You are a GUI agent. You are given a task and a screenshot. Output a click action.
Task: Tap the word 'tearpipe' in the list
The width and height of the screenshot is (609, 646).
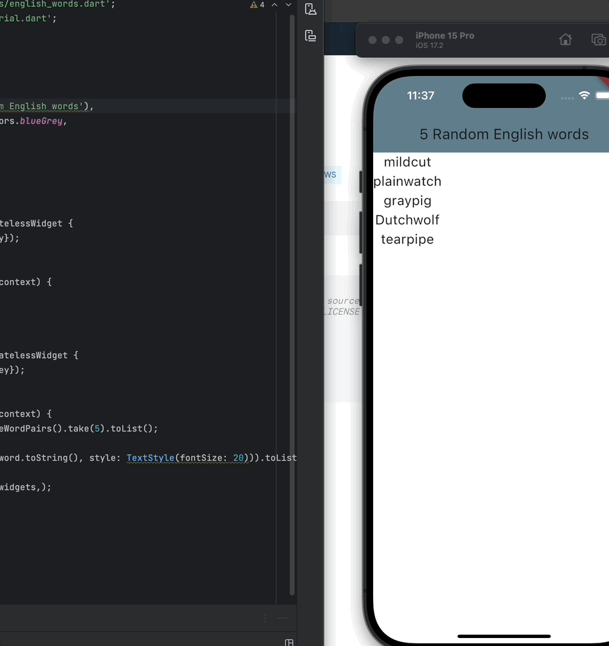(x=407, y=239)
